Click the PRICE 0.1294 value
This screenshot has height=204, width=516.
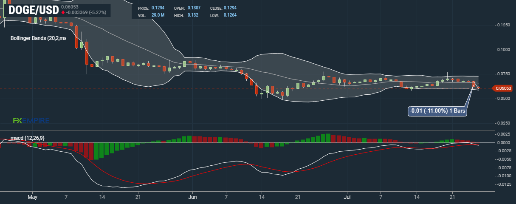pyautogui.click(x=158, y=8)
